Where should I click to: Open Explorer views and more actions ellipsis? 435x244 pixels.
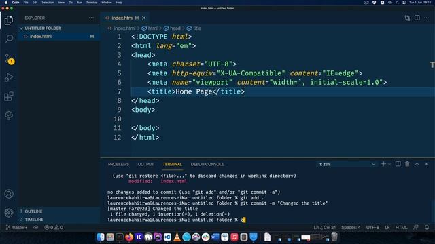click(91, 18)
